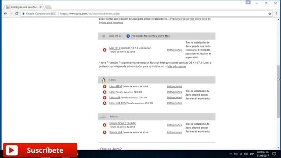The width and height of the screenshot is (281, 158).
Task: Bookmark this page with the star icon
Action: pos(270,14)
